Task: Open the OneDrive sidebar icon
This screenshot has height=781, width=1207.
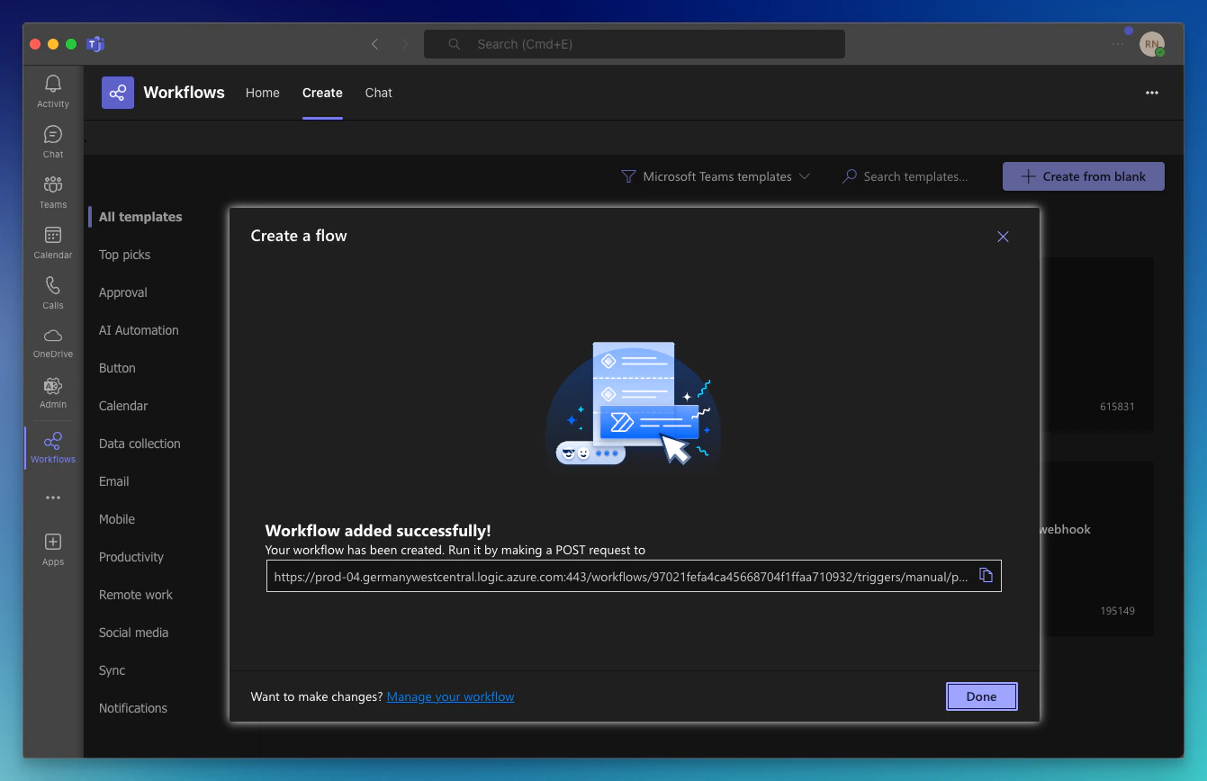Action: coord(52,341)
